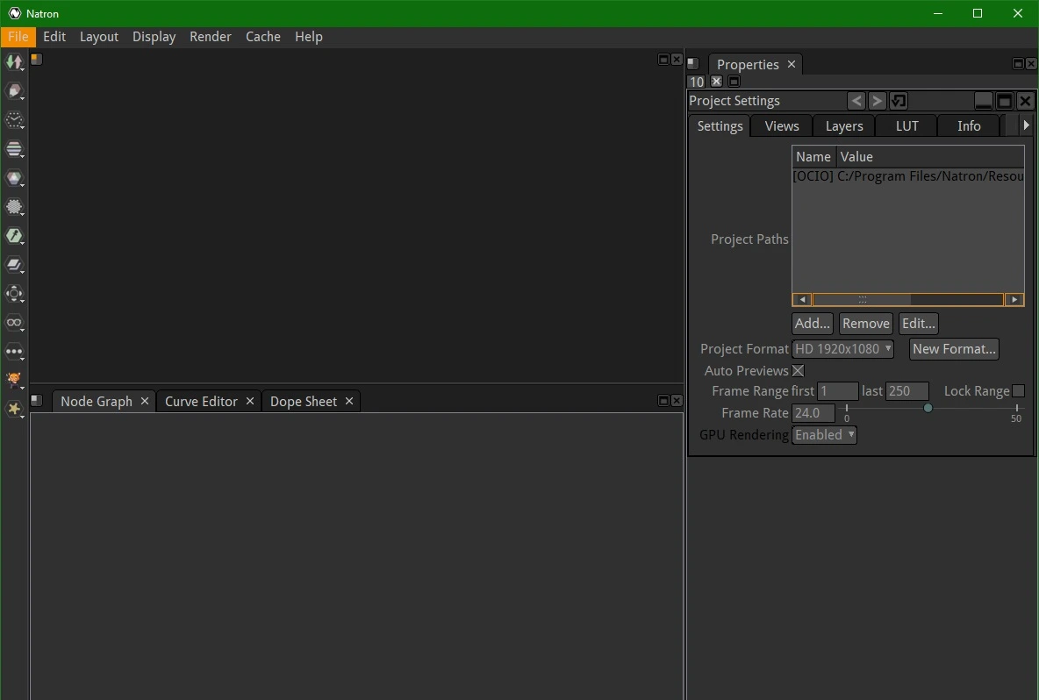Image resolution: width=1039 pixels, height=700 pixels.
Task: Switch to the Curve Editor tab
Action: 201,402
